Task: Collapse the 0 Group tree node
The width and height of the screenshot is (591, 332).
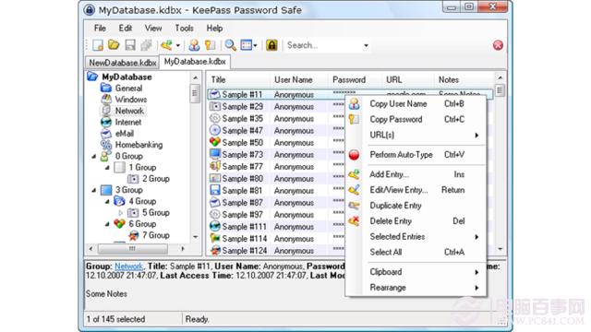Action: [x=94, y=156]
